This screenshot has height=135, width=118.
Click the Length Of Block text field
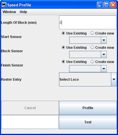(x=88, y=22)
